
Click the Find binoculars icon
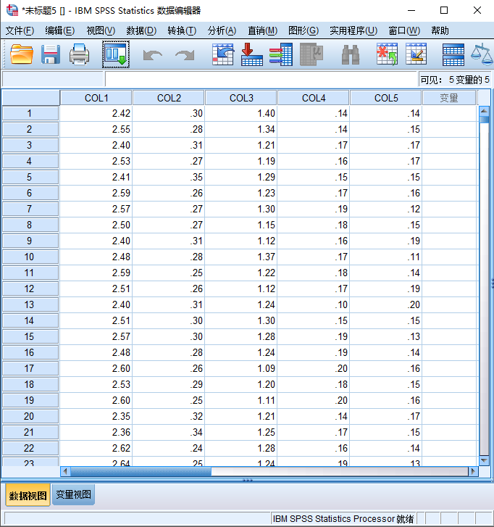coord(351,55)
